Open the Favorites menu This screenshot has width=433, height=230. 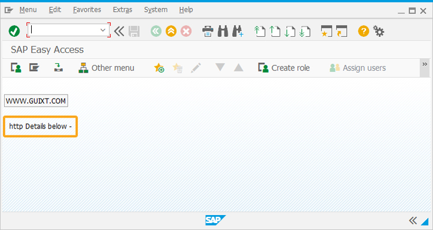click(87, 10)
